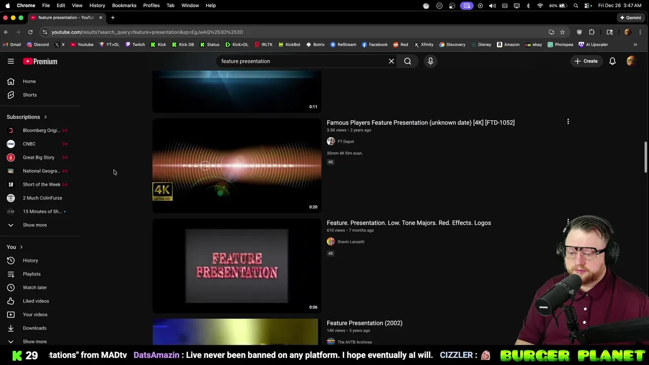Click the browser address bar

[x=294, y=32]
